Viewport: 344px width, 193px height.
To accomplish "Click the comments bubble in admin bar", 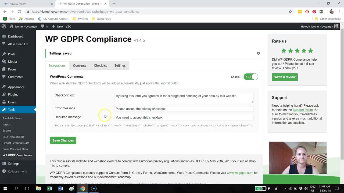I will (x=44, y=26).
